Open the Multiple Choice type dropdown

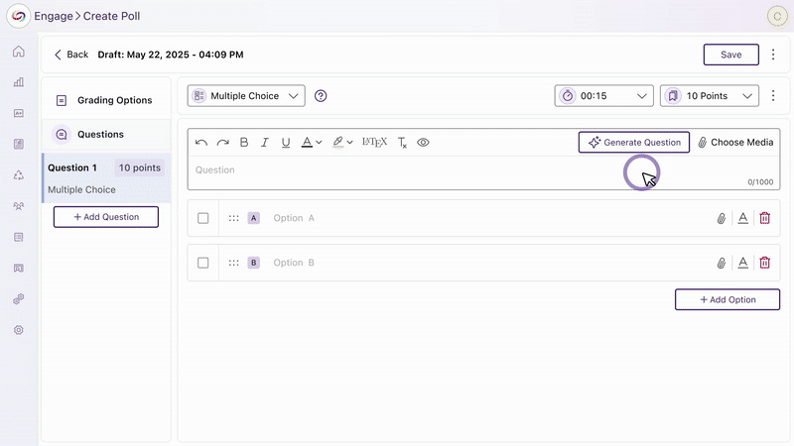[246, 96]
